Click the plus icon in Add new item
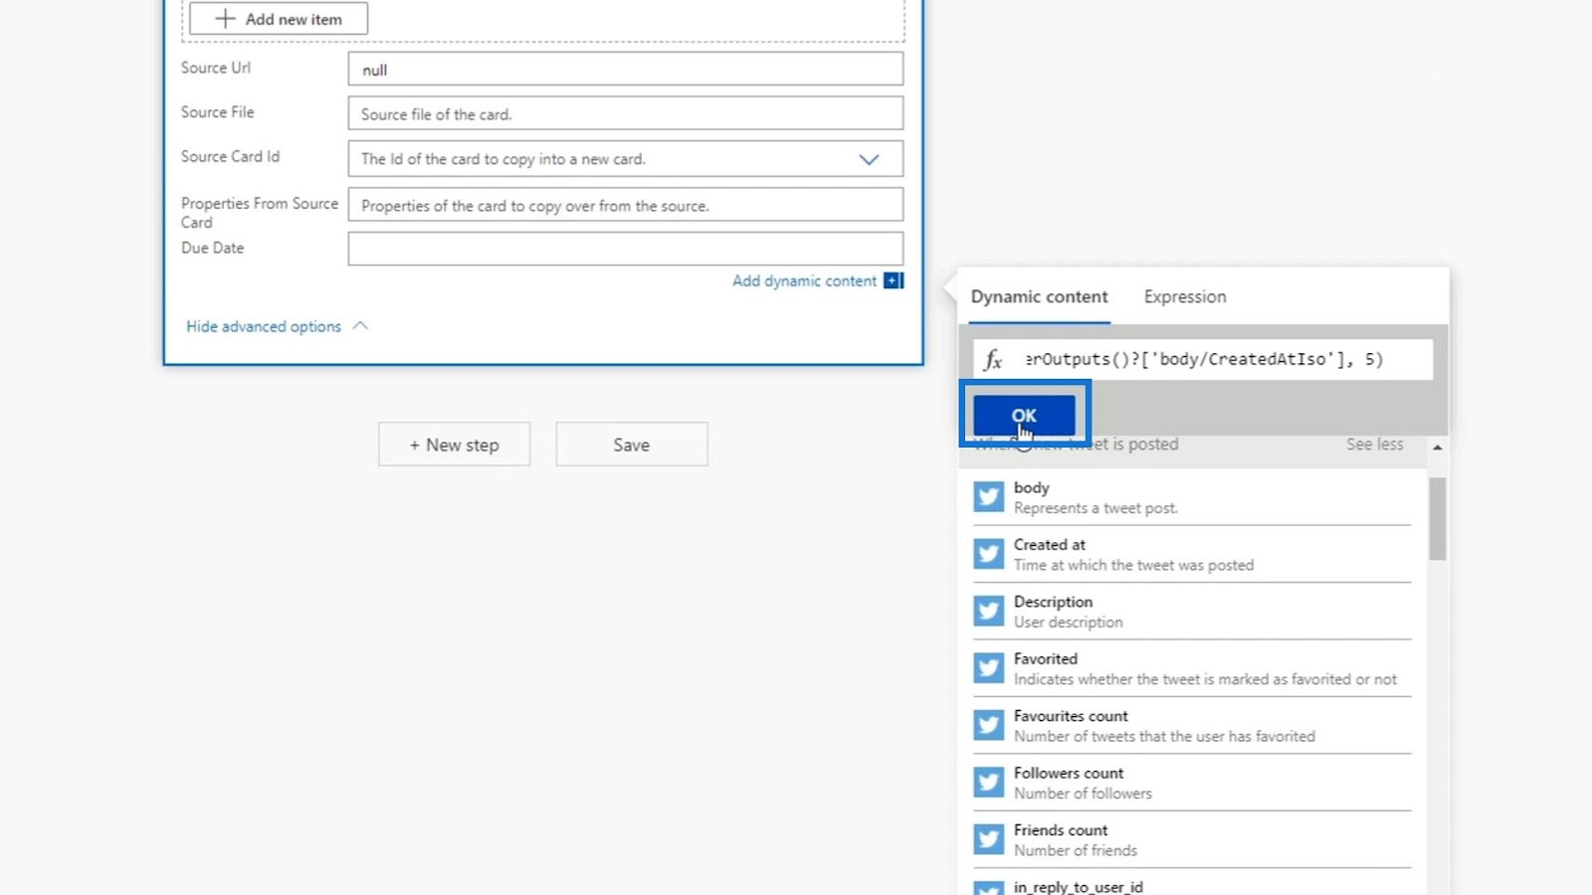The width and height of the screenshot is (1592, 895). tap(226, 19)
